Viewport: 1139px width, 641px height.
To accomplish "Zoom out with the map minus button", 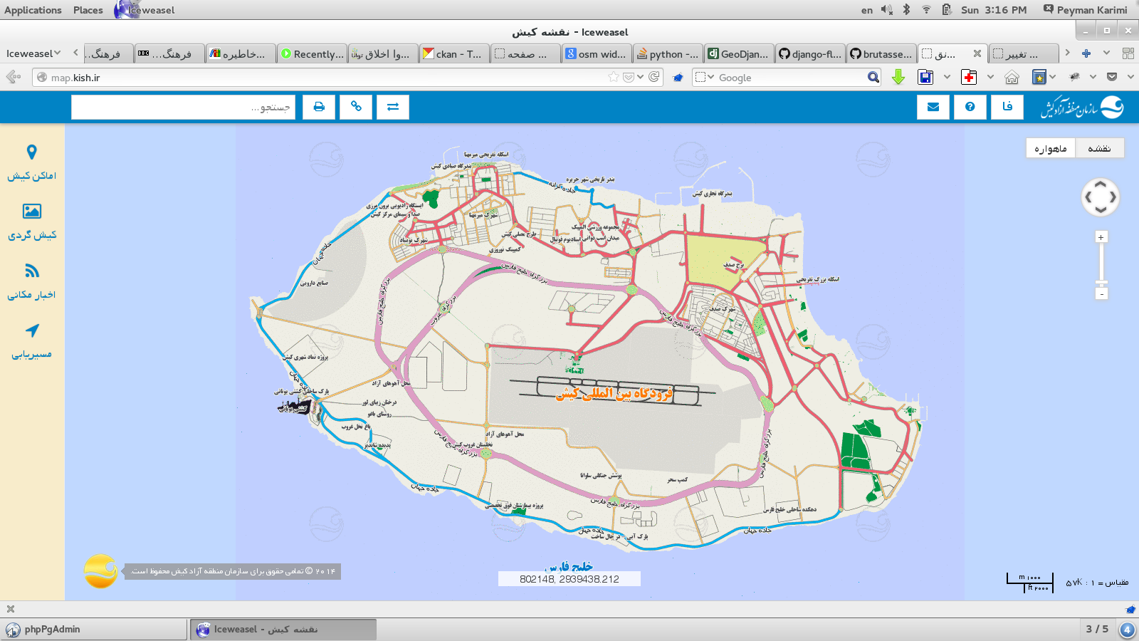I will 1101,293.
